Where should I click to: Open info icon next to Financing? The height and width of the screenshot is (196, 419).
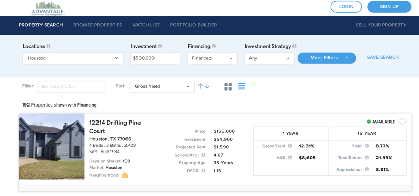click(214, 46)
